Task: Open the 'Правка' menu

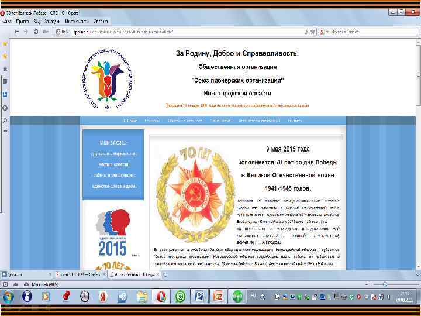Action: (x=22, y=21)
